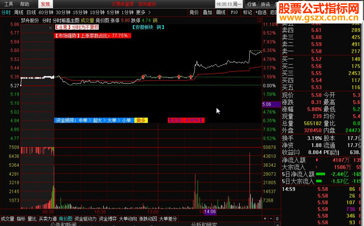Click the 成交量 label in chart header
This screenshot has width=364, height=226.
point(87,20)
